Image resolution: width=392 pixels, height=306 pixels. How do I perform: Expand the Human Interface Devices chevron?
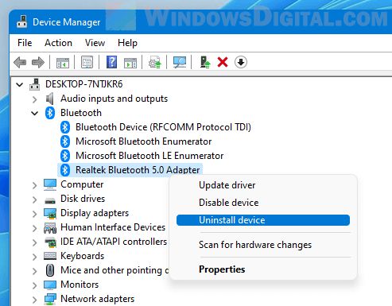35,228
